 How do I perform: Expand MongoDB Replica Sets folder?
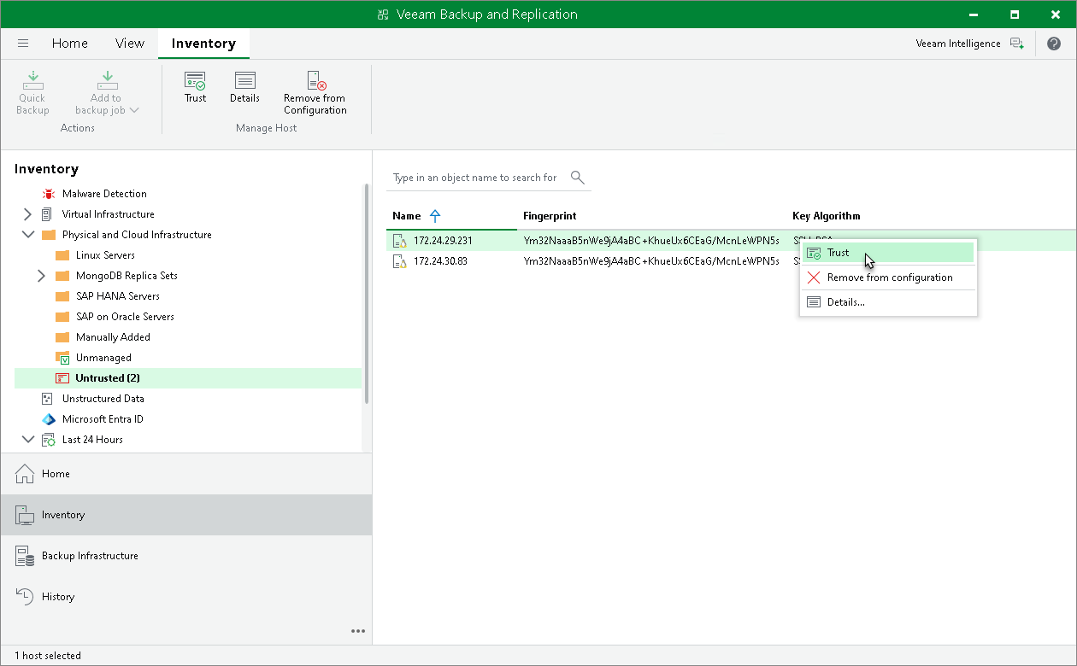[41, 276]
